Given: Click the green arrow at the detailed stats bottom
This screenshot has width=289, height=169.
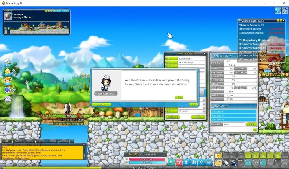Looking at the screenshot, I should click(255, 130).
